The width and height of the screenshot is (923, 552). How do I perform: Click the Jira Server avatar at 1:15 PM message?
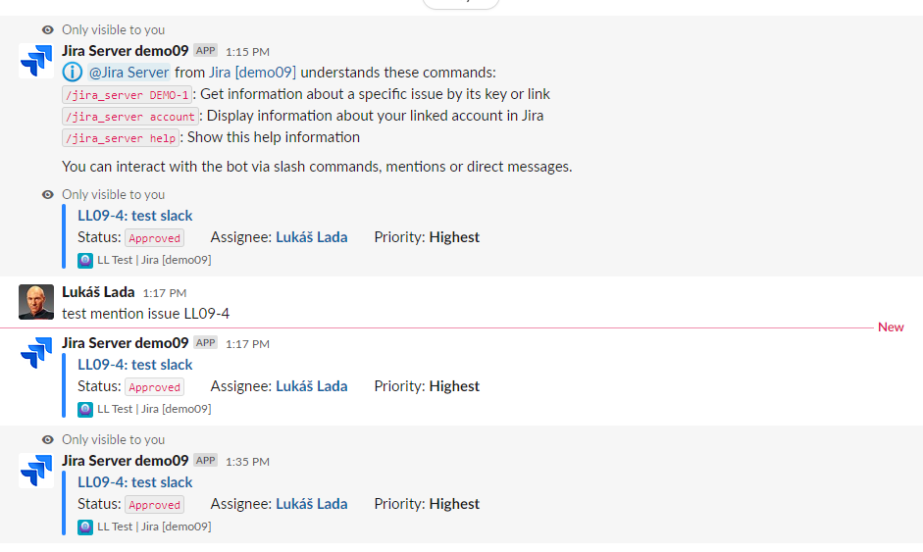[x=36, y=61]
